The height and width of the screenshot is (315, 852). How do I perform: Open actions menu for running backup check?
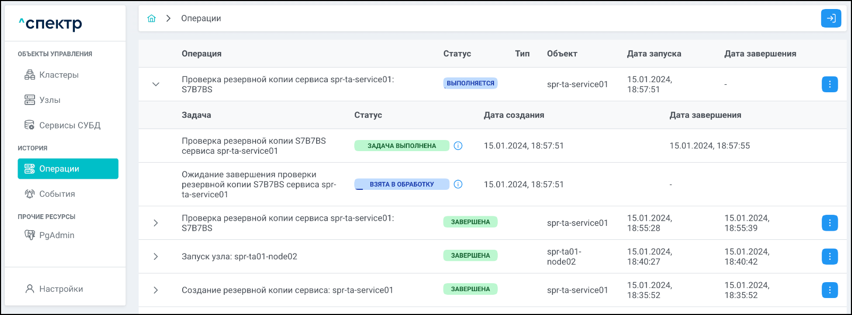(829, 84)
